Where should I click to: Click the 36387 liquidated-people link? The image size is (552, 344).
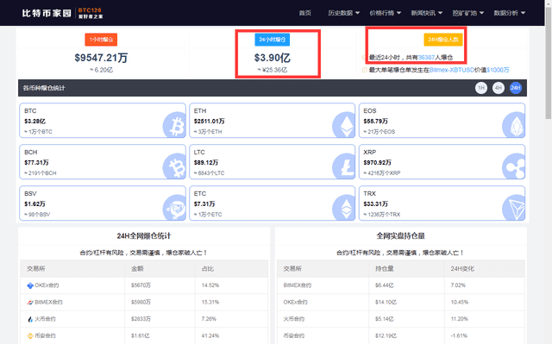pos(426,57)
